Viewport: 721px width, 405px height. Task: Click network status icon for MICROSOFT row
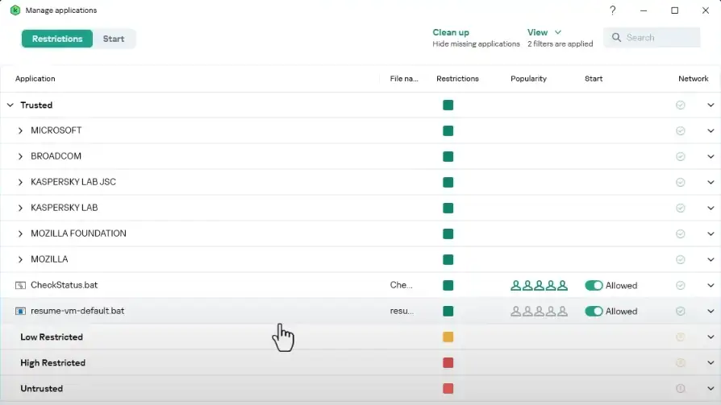click(x=680, y=130)
